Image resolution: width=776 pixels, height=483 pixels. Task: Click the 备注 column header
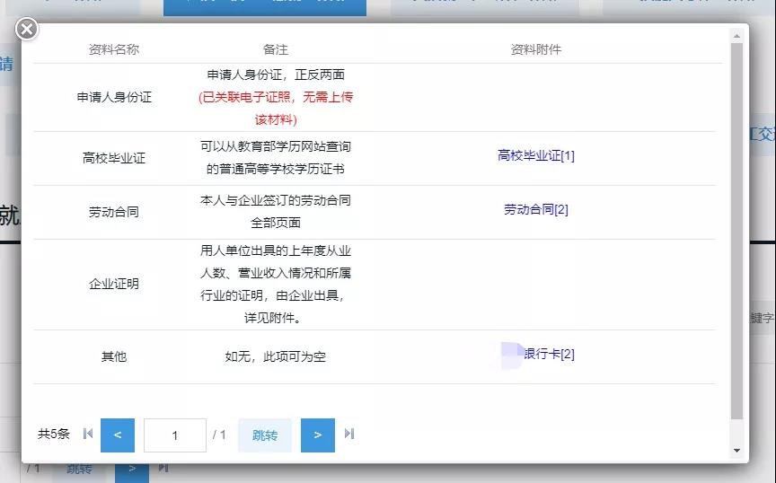276,49
